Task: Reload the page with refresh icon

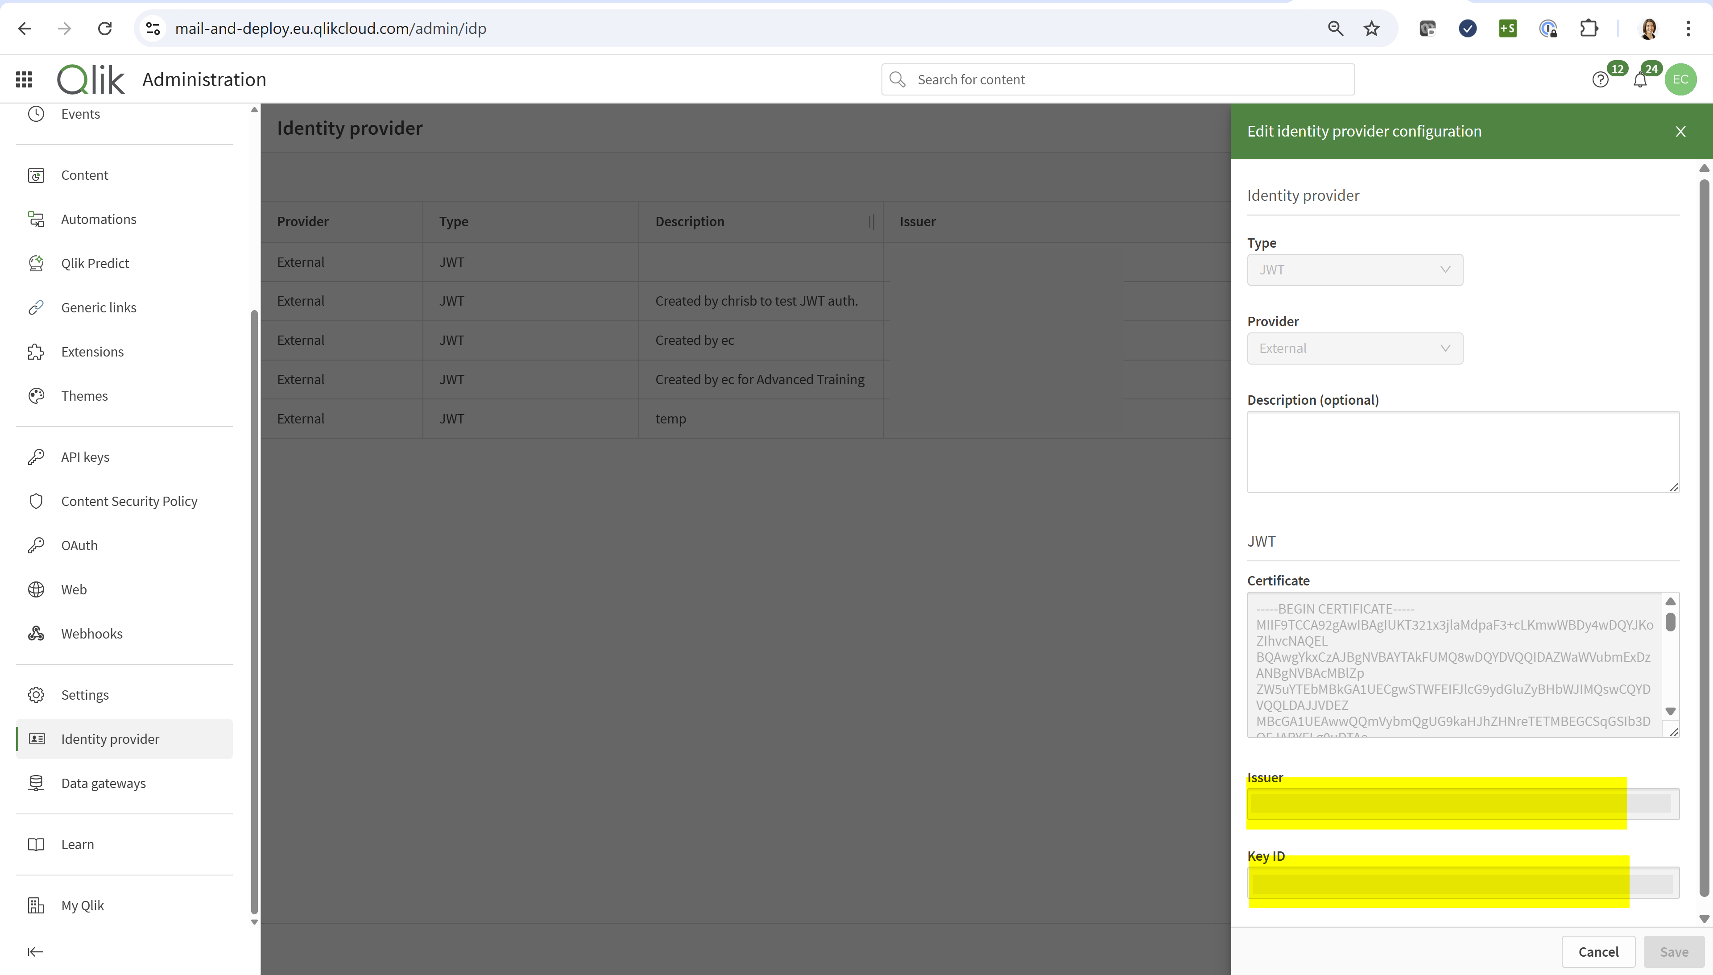Action: coord(105,28)
